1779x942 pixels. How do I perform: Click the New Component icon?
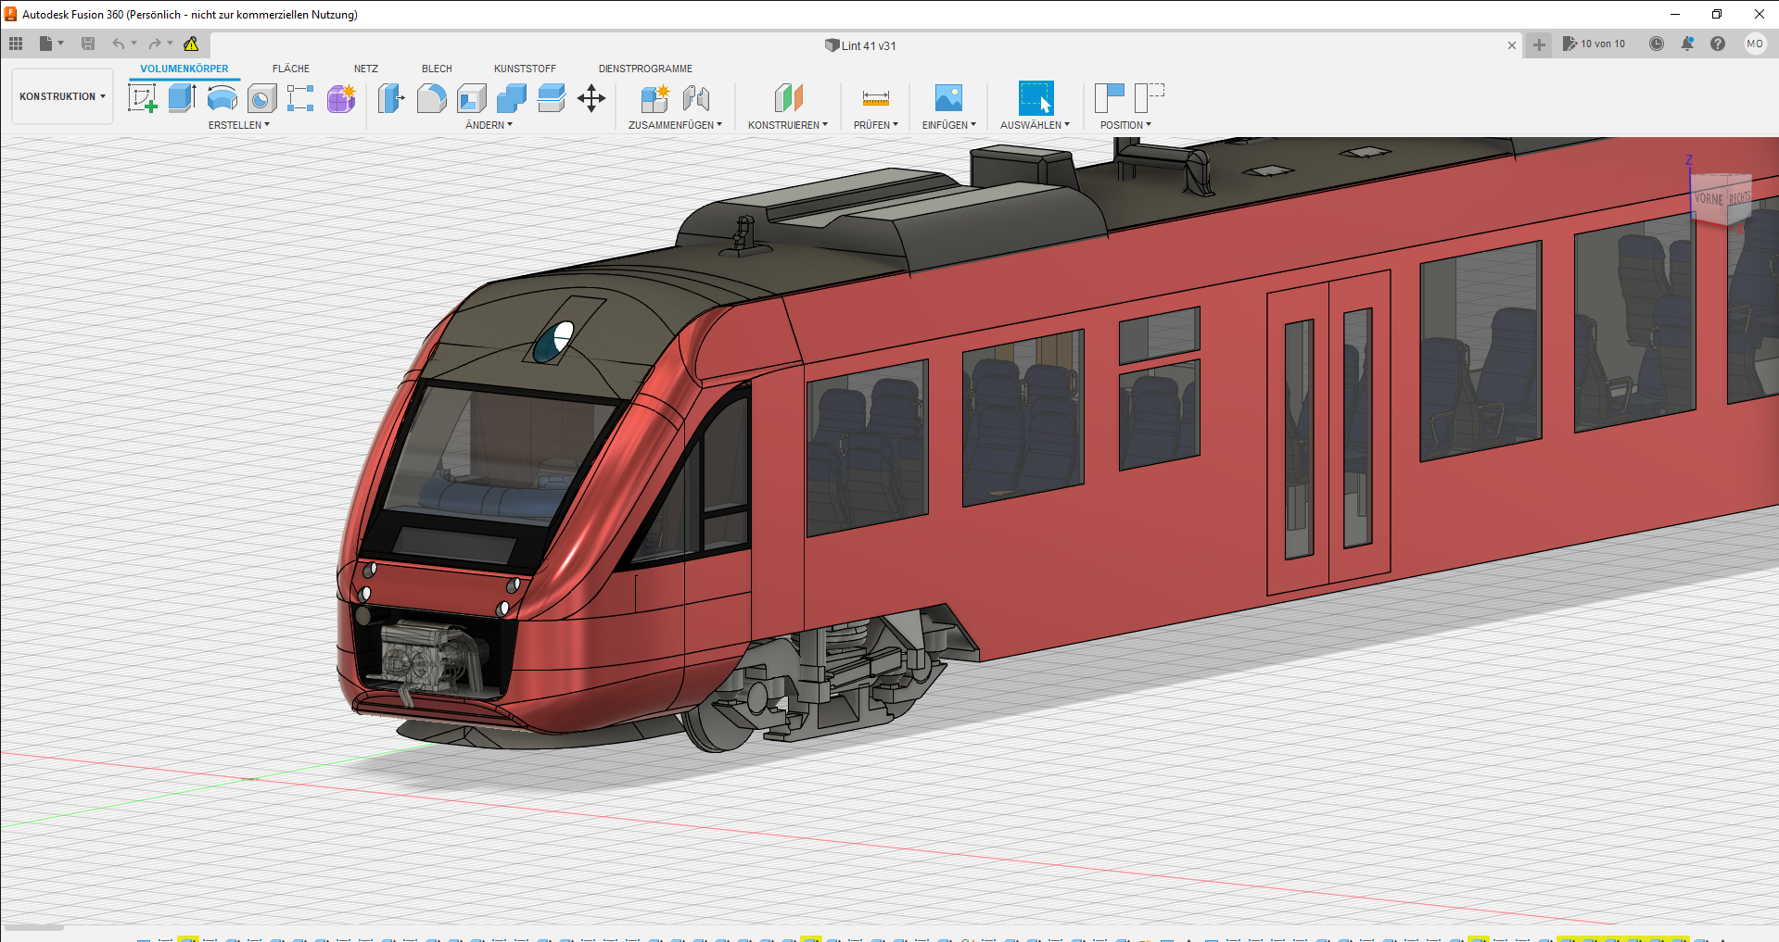(x=655, y=98)
